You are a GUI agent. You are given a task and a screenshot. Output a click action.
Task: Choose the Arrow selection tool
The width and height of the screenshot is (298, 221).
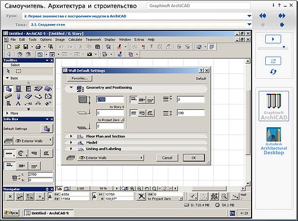[8, 71]
